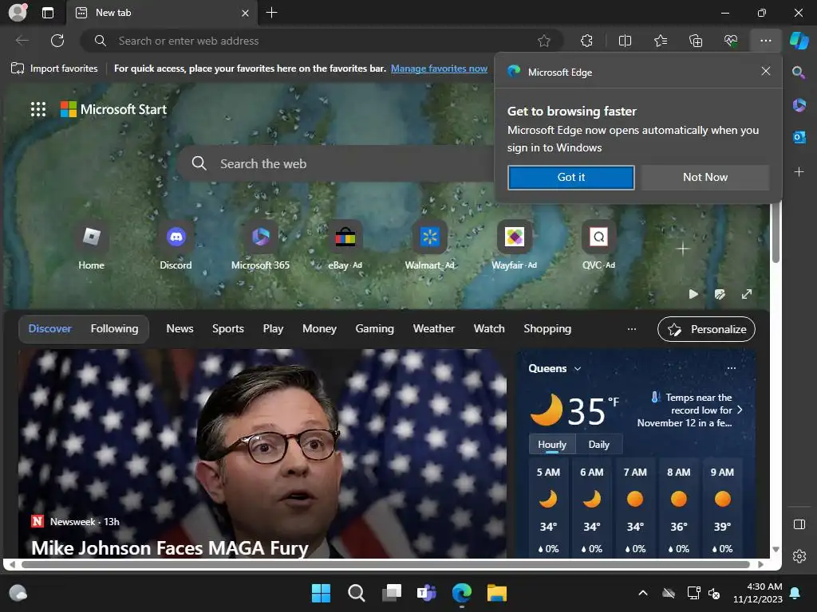Click Not Now in popup
Viewport: 817px width, 612px height.
click(705, 178)
